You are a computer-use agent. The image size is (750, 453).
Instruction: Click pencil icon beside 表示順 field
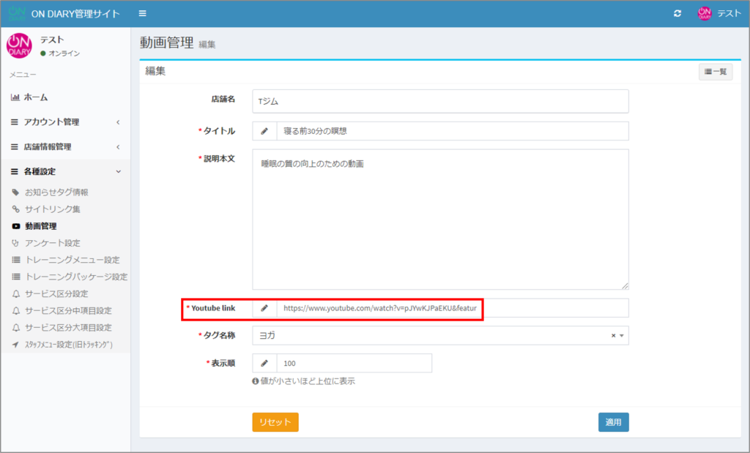(x=264, y=363)
